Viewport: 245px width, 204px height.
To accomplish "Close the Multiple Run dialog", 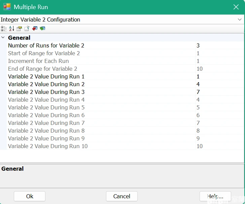I will point(236,7).
